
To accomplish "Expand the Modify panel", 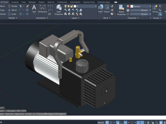I will tap(13, 18).
